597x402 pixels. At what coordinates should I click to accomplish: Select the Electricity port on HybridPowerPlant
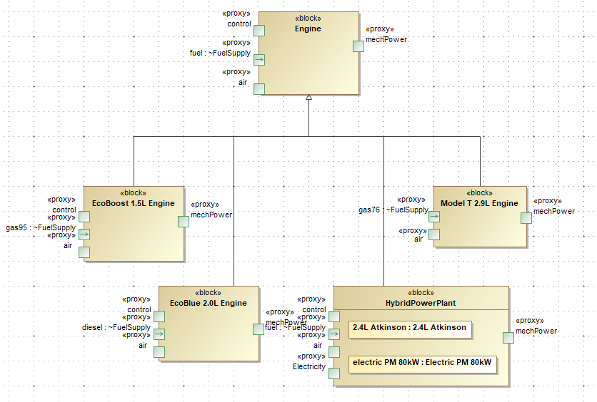click(x=334, y=373)
